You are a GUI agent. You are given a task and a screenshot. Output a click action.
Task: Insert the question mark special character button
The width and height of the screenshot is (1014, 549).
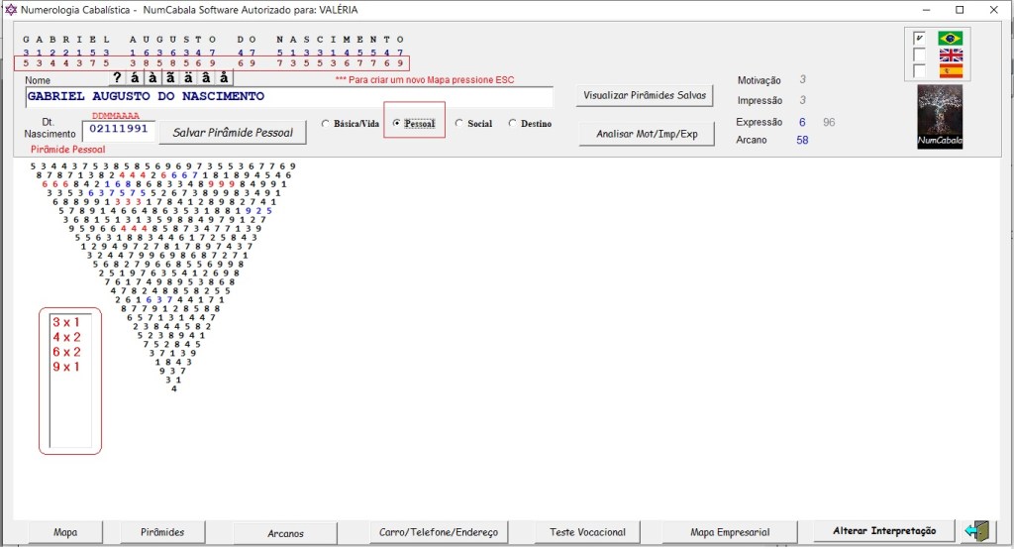tap(118, 77)
